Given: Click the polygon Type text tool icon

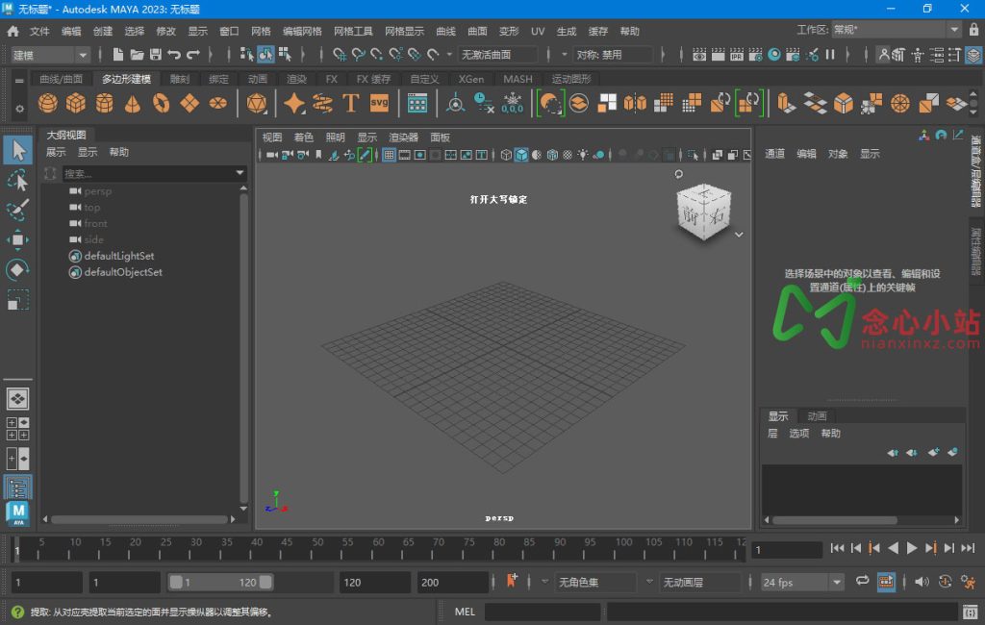Looking at the screenshot, I should pyautogui.click(x=350, y=103).
